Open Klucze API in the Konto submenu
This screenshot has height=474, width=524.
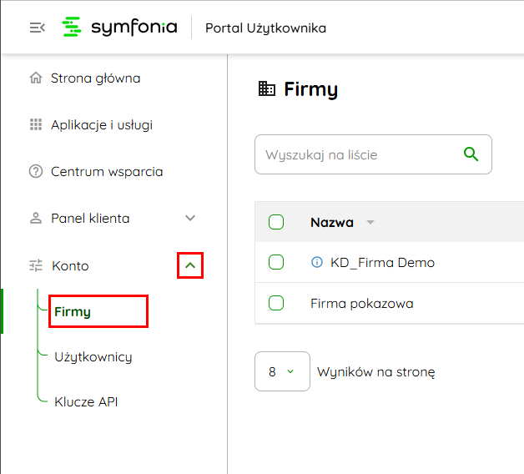(86, 401)
